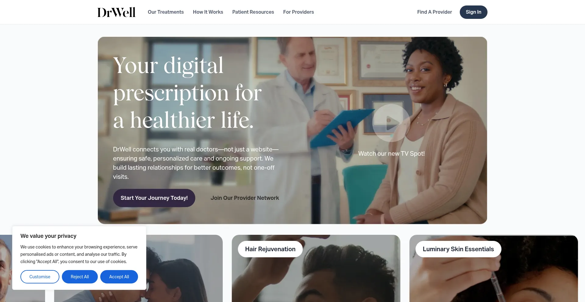Click Customise cookie preferences button
Screen dimensions: 585x302
[x=40, y=277]
